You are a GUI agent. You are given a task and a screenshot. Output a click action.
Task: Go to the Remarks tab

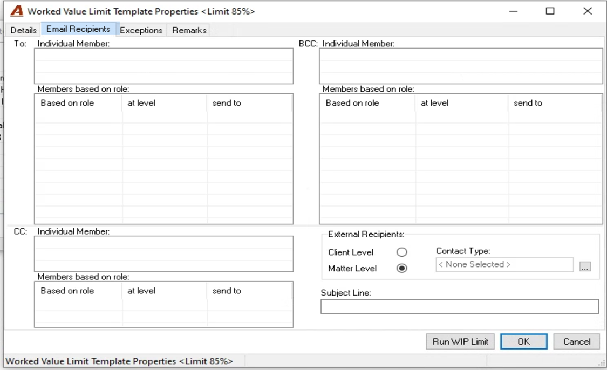tap(189, 30)
